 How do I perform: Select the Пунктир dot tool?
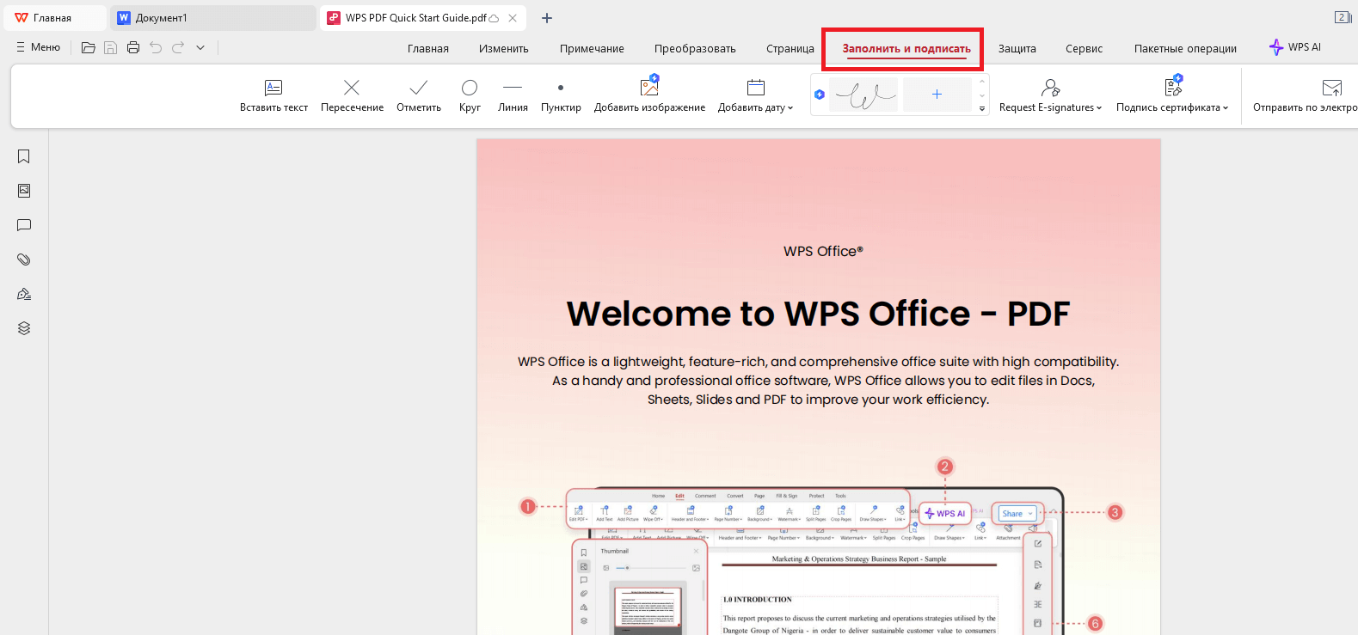point(561,95)
